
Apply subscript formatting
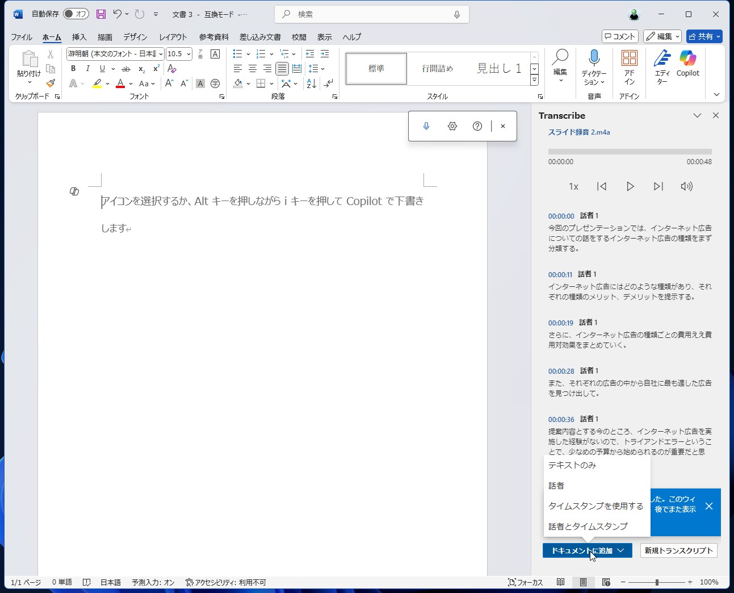click(141, 69)
